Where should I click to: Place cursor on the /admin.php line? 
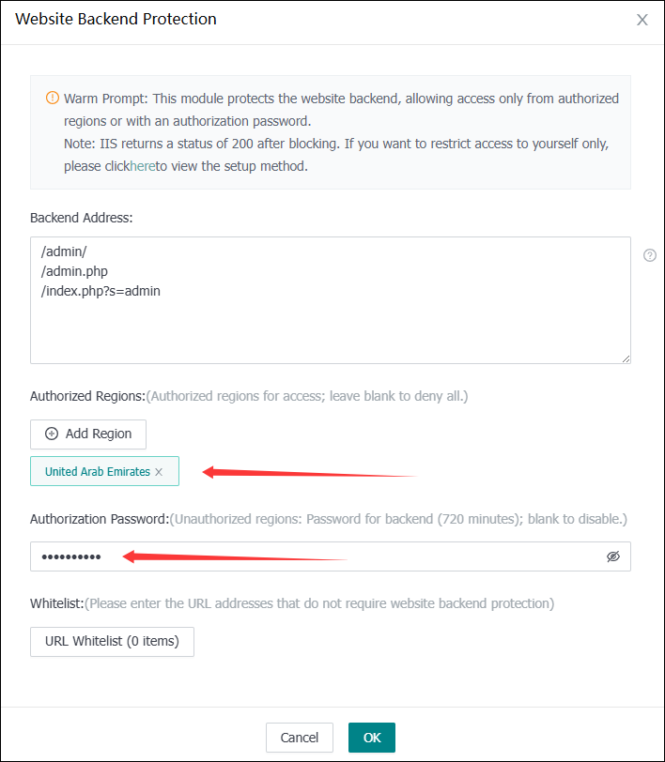(x=74, y=271)
